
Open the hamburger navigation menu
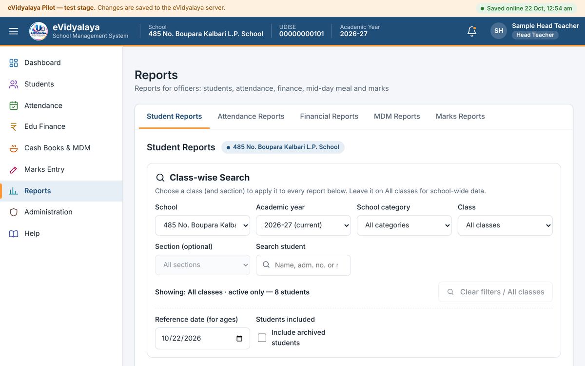(14, 31)
